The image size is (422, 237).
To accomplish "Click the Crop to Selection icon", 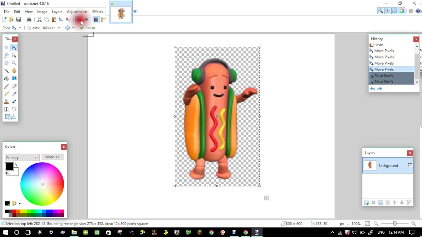I will tap(61, 20).
